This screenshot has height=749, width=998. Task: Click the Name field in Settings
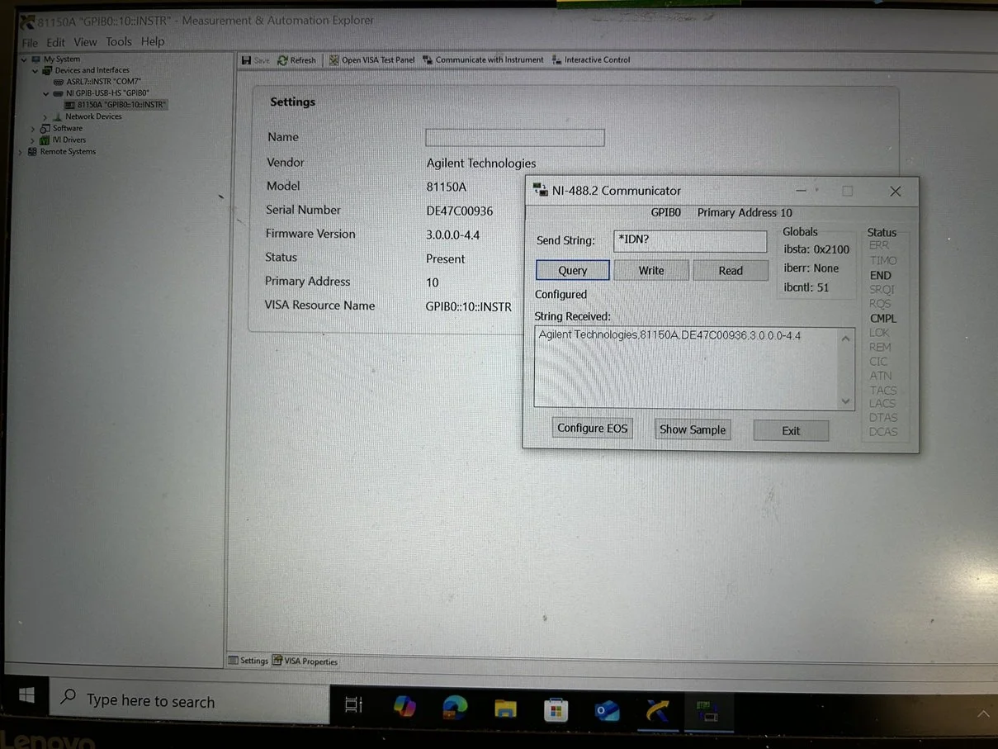coord(515,138)
